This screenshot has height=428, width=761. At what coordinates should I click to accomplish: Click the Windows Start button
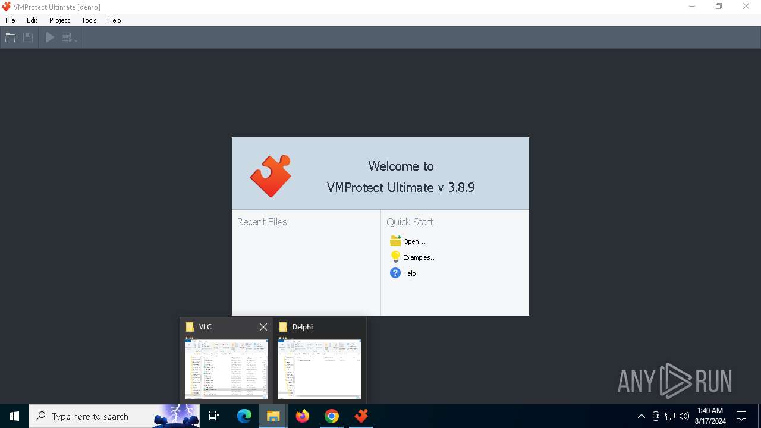point(14,416)
